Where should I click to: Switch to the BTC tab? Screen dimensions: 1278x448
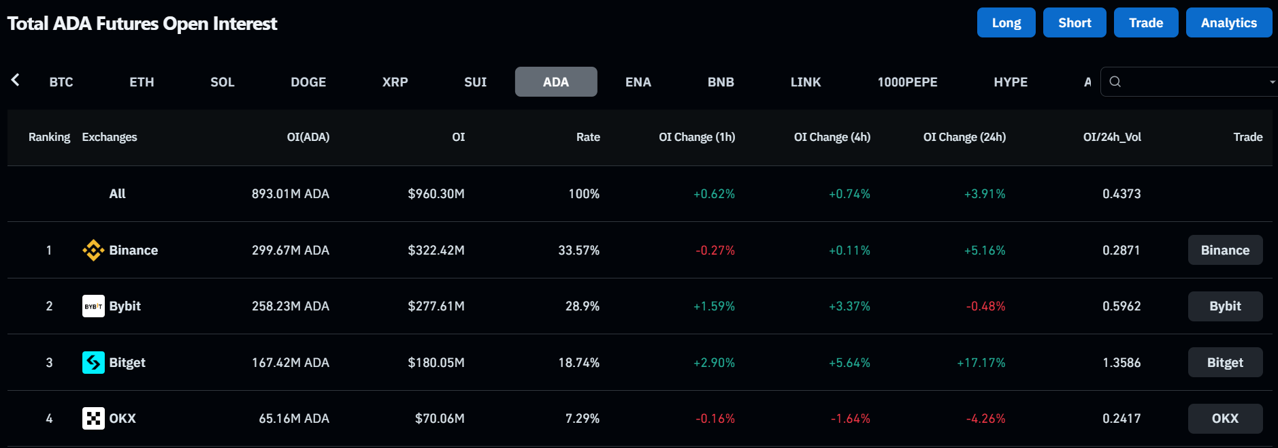[61, 82]
